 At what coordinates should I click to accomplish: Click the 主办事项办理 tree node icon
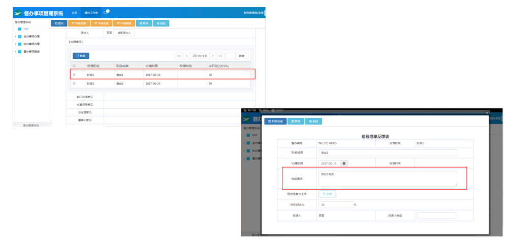(x=20, y=36)
